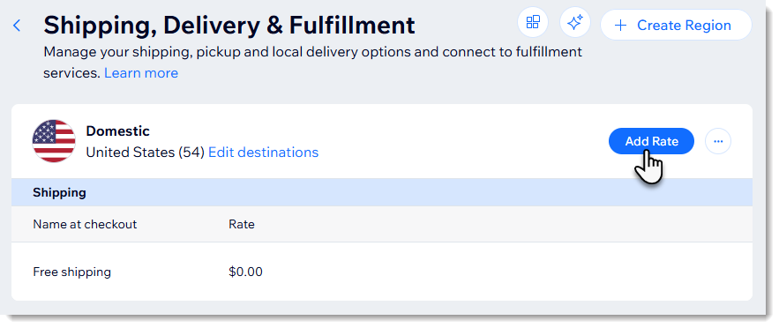Screen dimensions: 779x328
Task: Click the $0.00 rate value
Action: [x=245, y=272]
